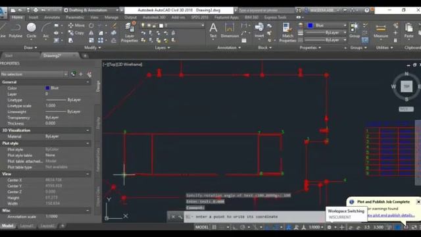Expand the Layers panel

tap(162, 47)
